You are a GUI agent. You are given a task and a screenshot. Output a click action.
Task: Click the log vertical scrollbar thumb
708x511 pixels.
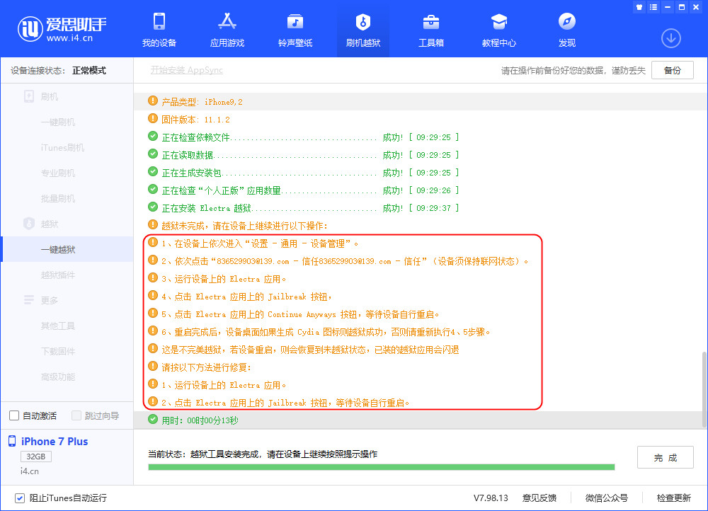(704, 389)
